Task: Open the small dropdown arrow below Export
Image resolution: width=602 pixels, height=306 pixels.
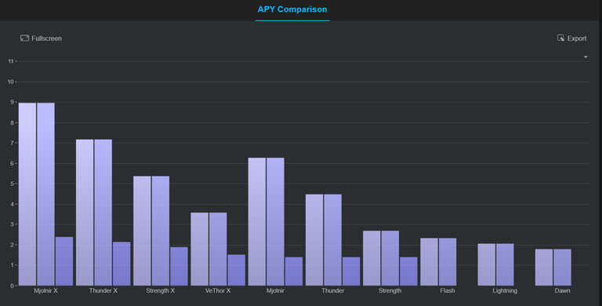Action: pos(586,57)
